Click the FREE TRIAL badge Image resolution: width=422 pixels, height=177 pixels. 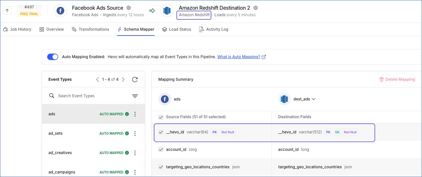pos(29,14)
